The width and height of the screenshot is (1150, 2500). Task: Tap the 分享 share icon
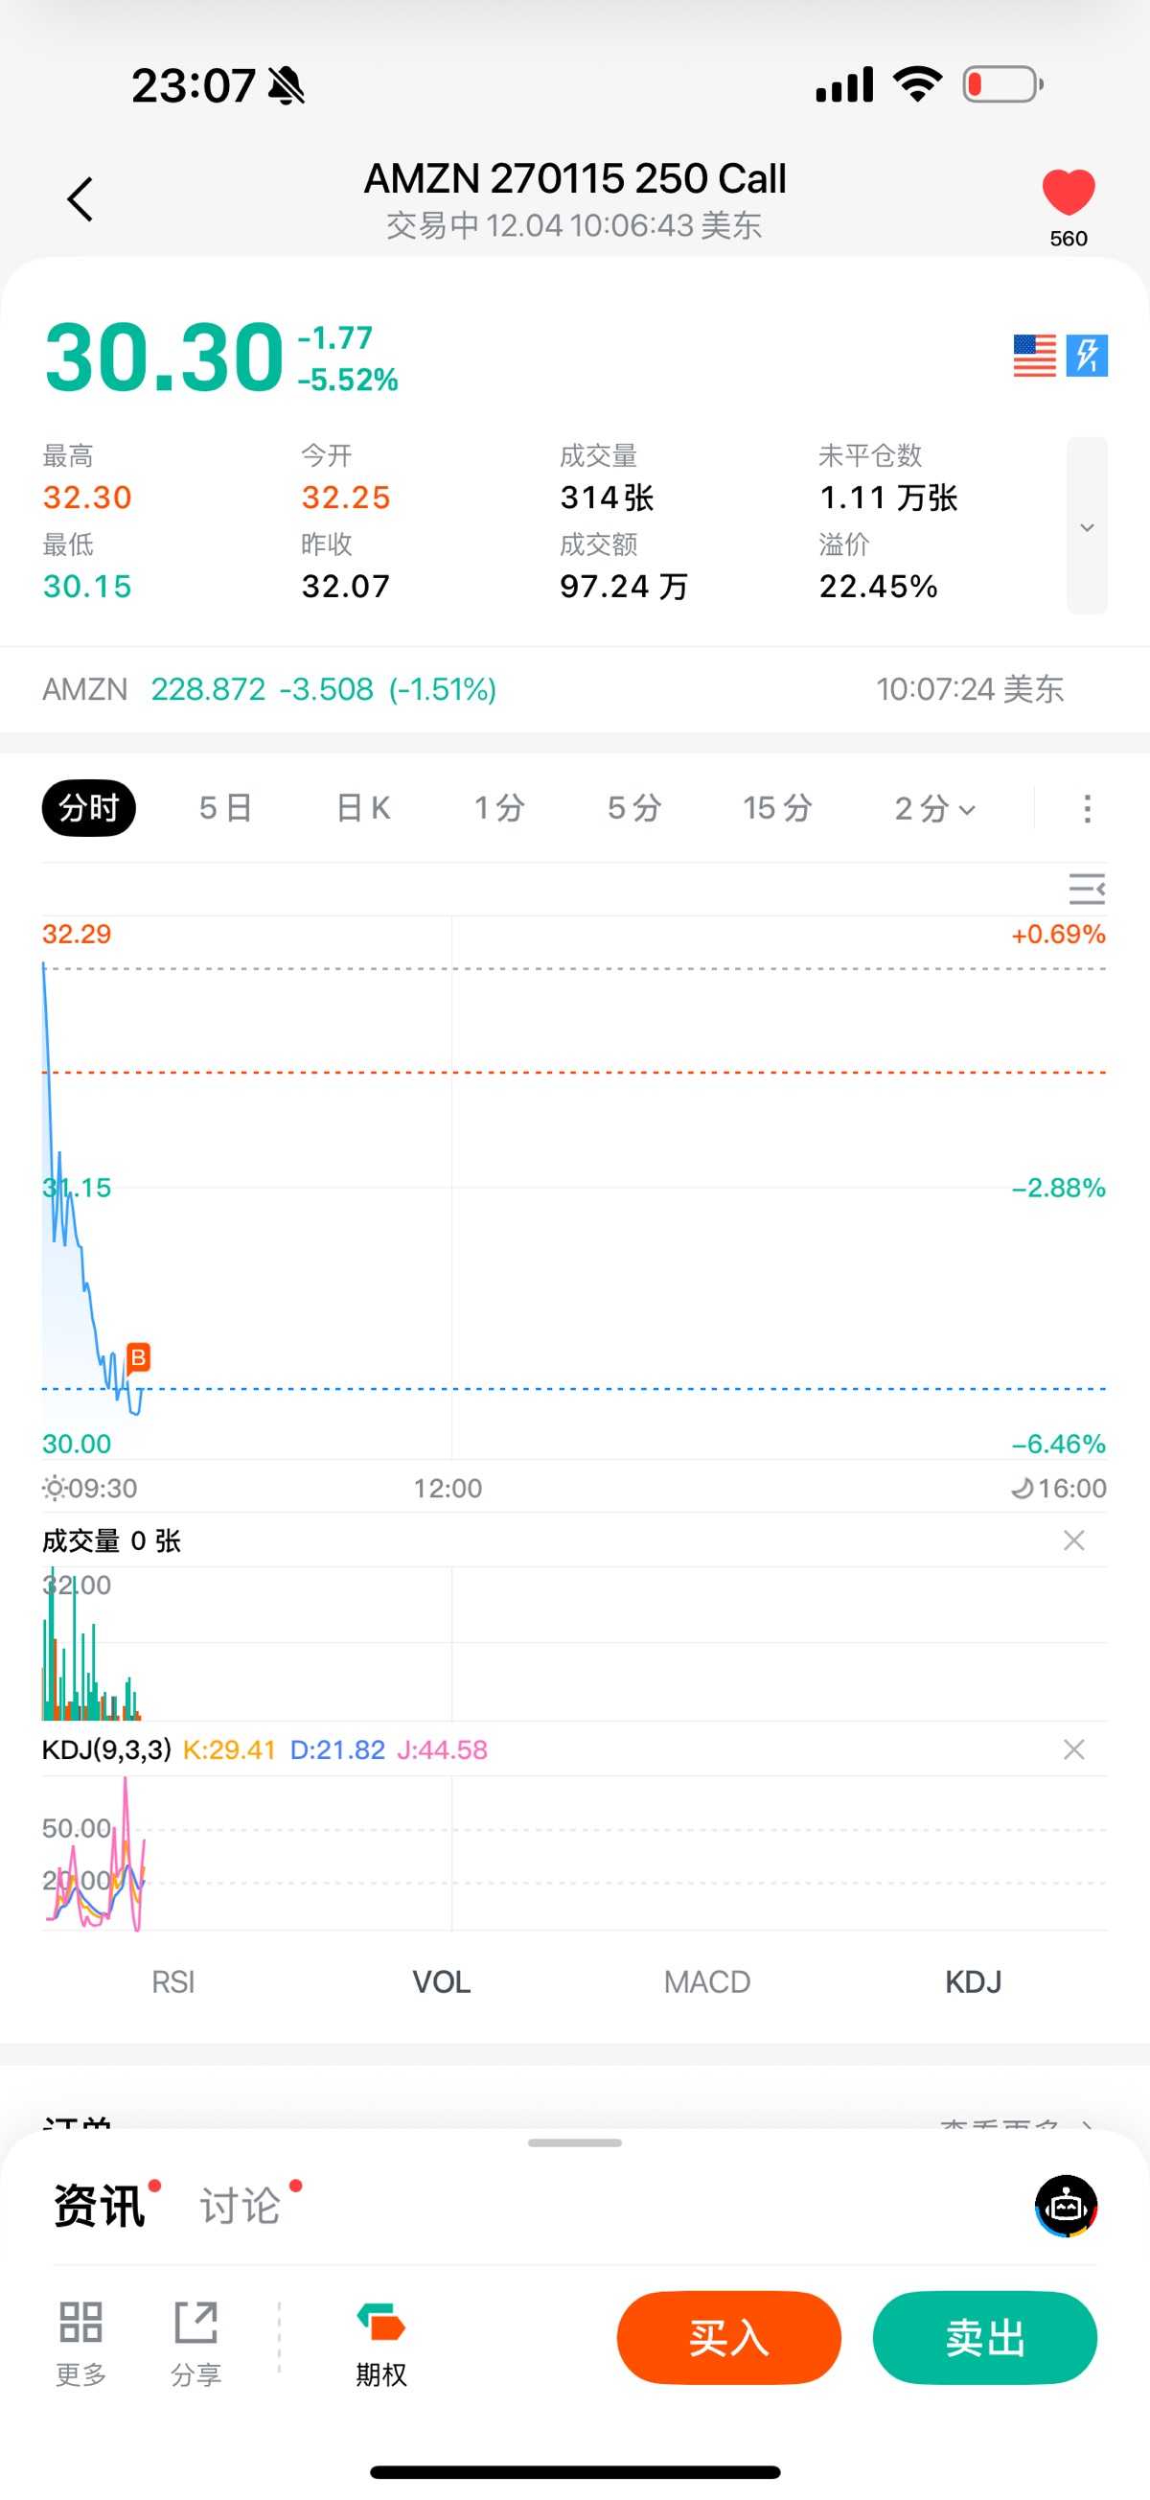click(196, 2340)
